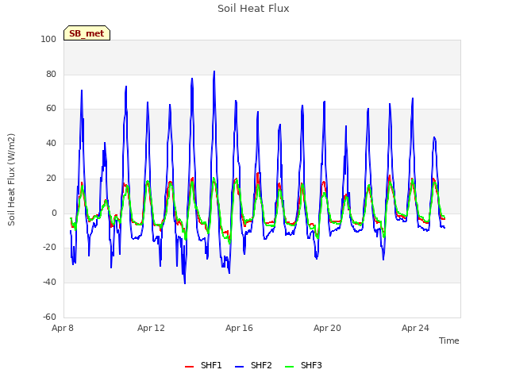Click the Apr 8 x-axis label

[x=63, y=328]
